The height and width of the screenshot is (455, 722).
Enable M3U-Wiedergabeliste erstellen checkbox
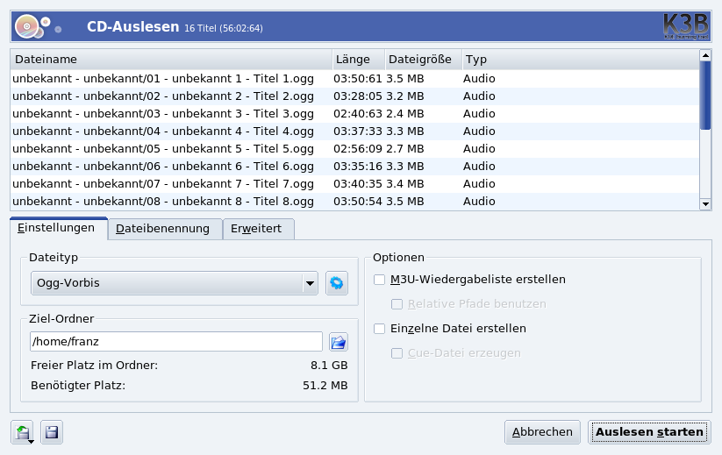(x=379, y=280)
